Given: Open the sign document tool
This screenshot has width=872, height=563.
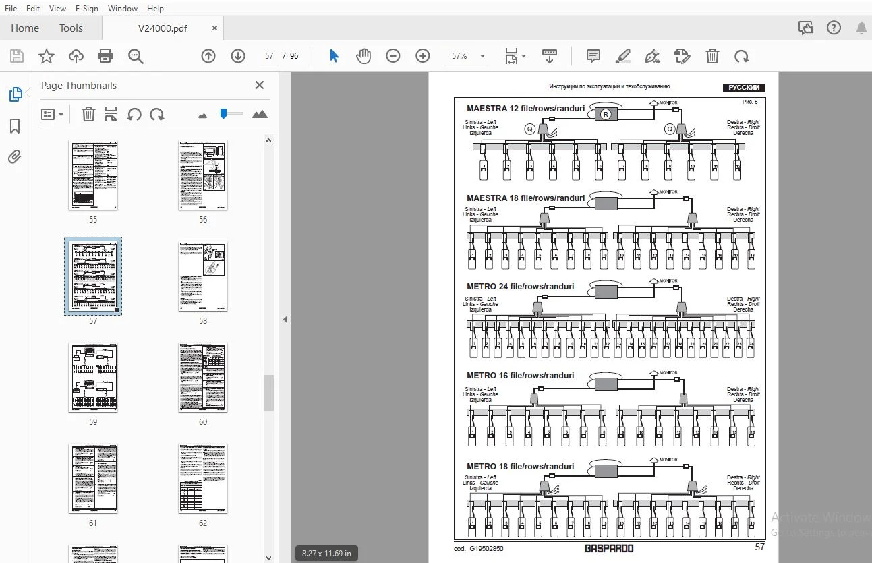Looking at the screenshot, I should [x=653, y=56].
